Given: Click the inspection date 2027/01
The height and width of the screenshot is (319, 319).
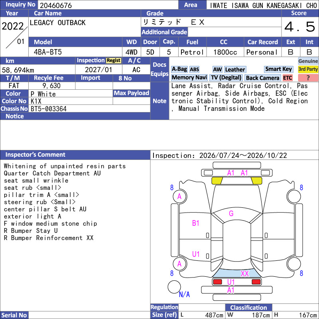Looking at the screenshot, I should point(98,70).
